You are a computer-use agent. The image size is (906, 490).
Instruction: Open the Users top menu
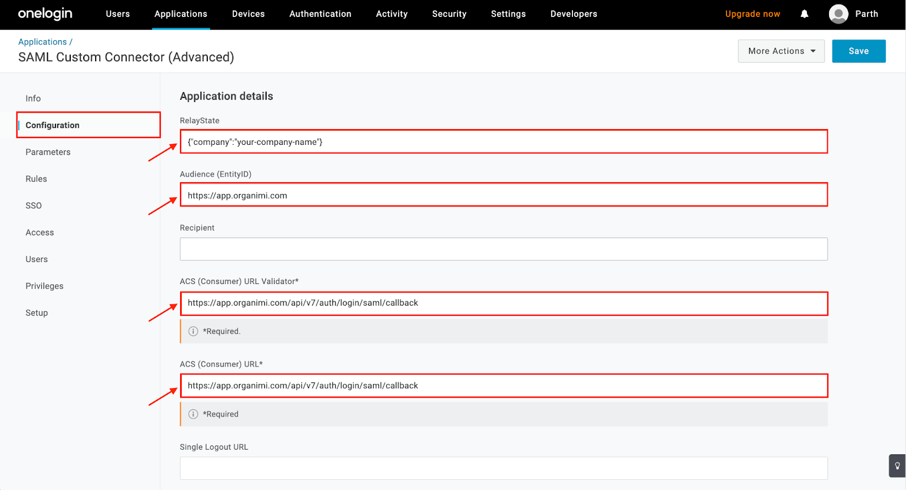coord(118,14)
